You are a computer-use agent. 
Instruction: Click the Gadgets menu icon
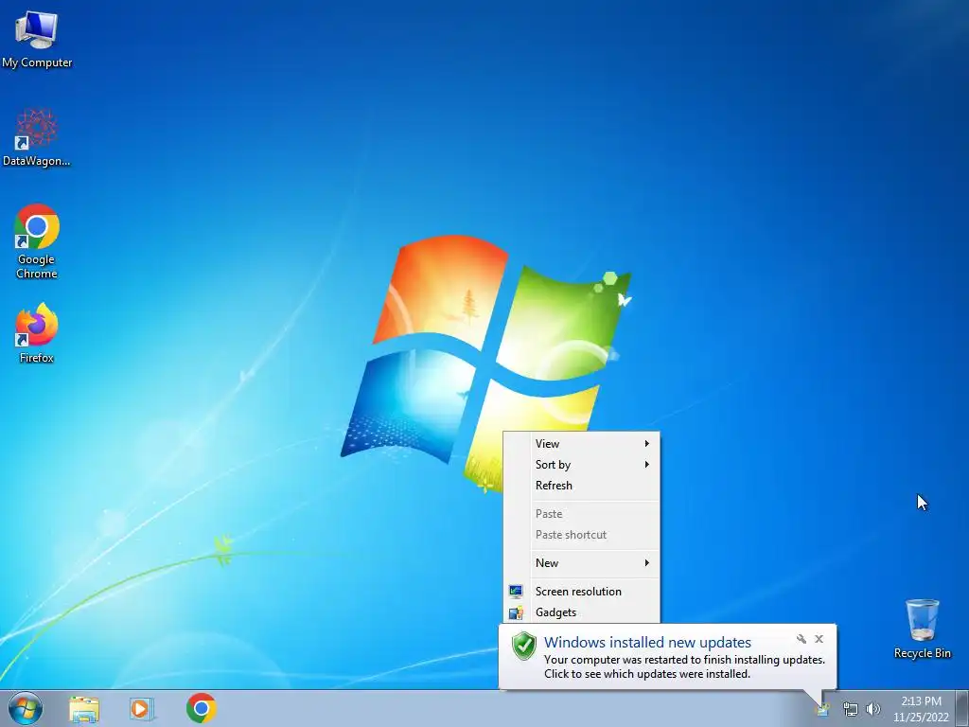(516, 612)
